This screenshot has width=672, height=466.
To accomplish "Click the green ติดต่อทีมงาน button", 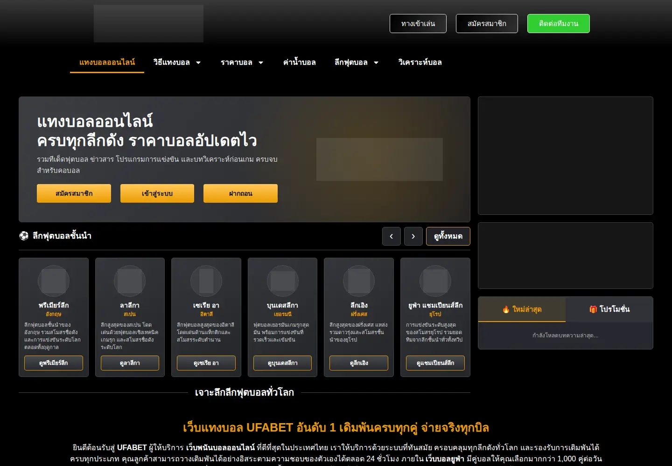I will click(559, 24).
